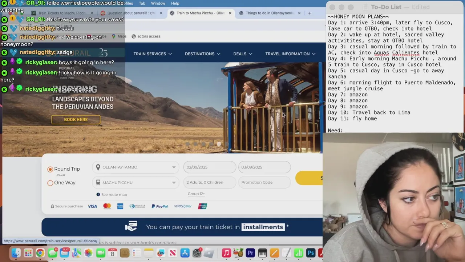The image size is (465, 262).
Task: Click the 'Day 11: fly home' line
Action: coord(352,119)
